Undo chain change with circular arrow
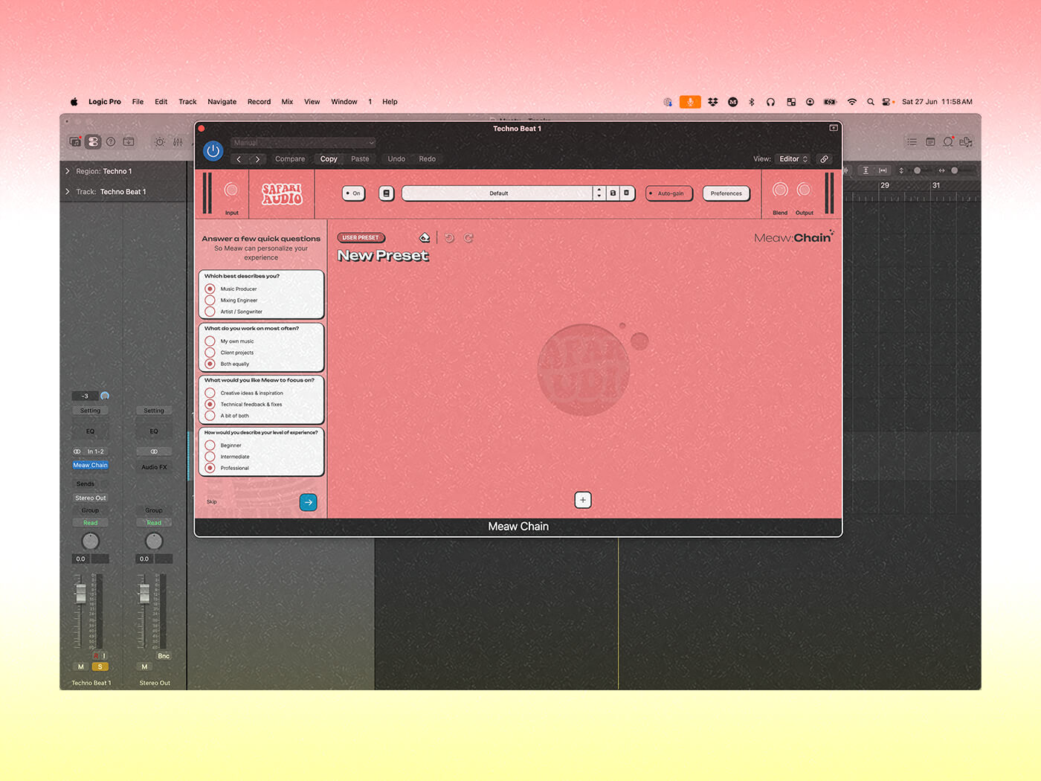Screen dimensions: 1041x781 pos(449,238)
